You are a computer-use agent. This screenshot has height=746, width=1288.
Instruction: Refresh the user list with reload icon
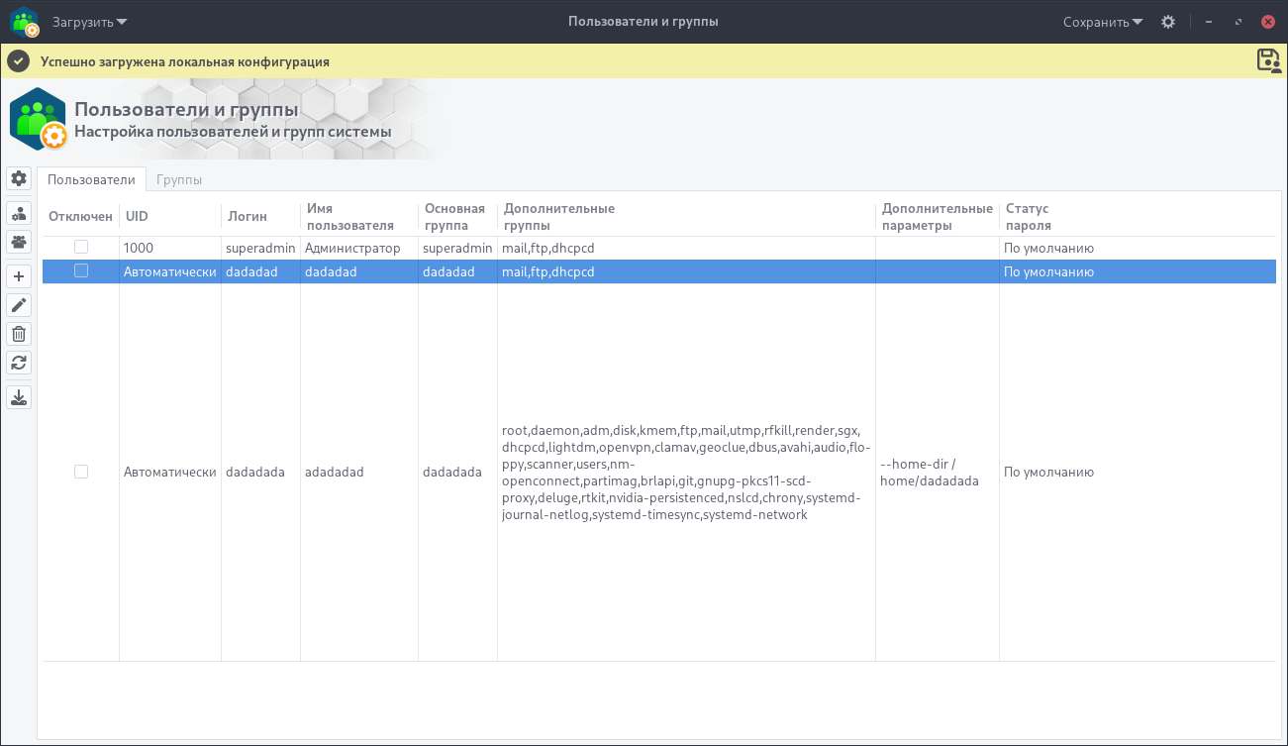[19, 363]
